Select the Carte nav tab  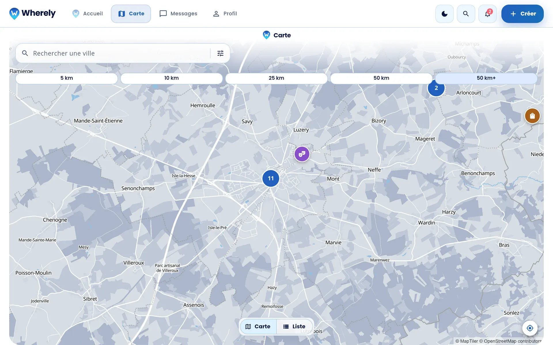pyautogui.click(x=131, y=14)
